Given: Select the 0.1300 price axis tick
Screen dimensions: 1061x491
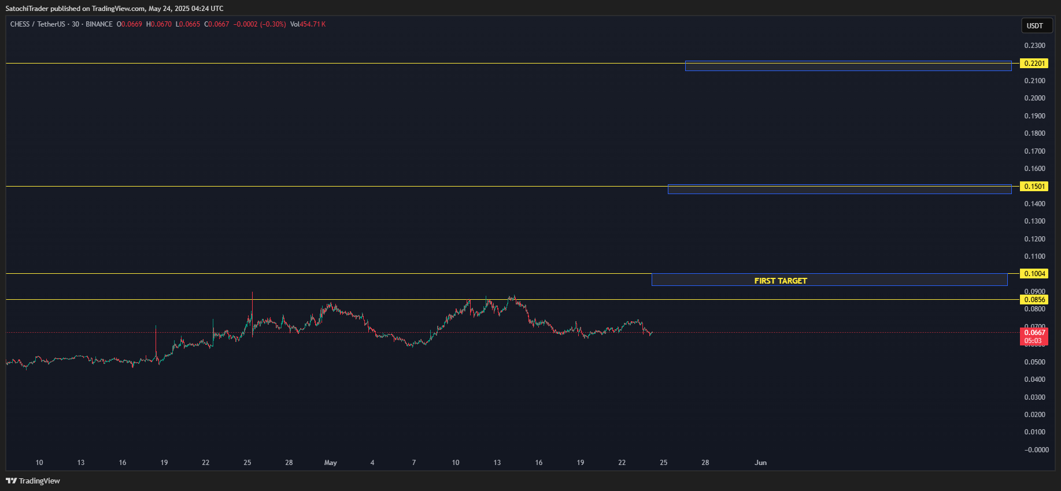Looking at the screenshot, I should pos(1035,221).
